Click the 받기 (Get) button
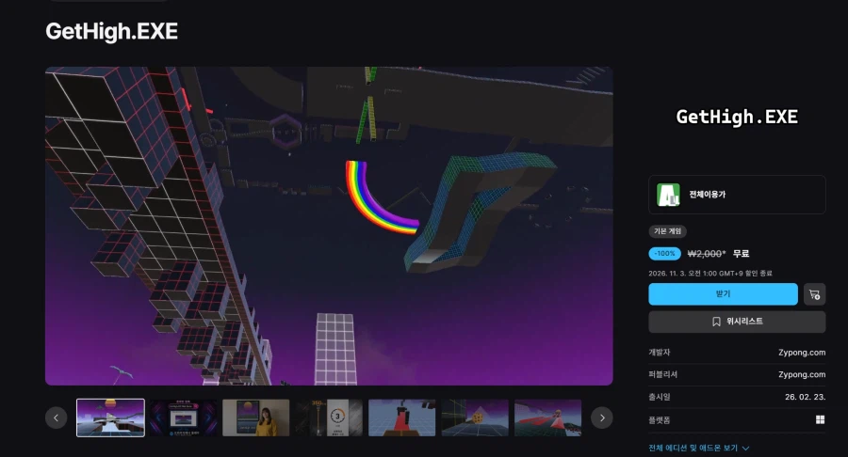 723,294
